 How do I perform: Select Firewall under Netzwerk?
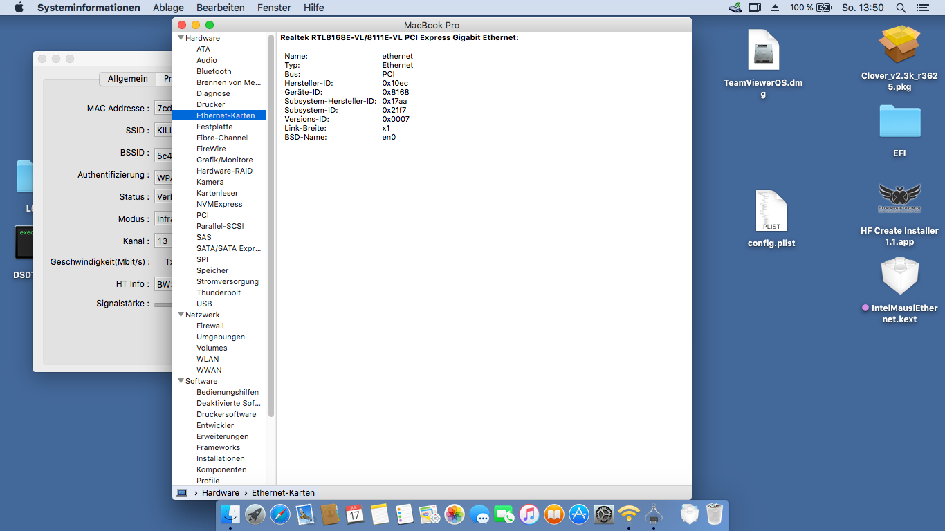coord(210,326)
